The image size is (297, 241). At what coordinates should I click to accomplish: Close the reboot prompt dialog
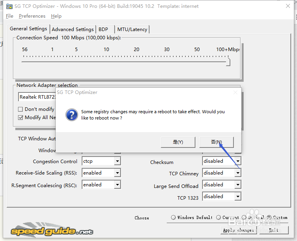(x=235, y=92)
